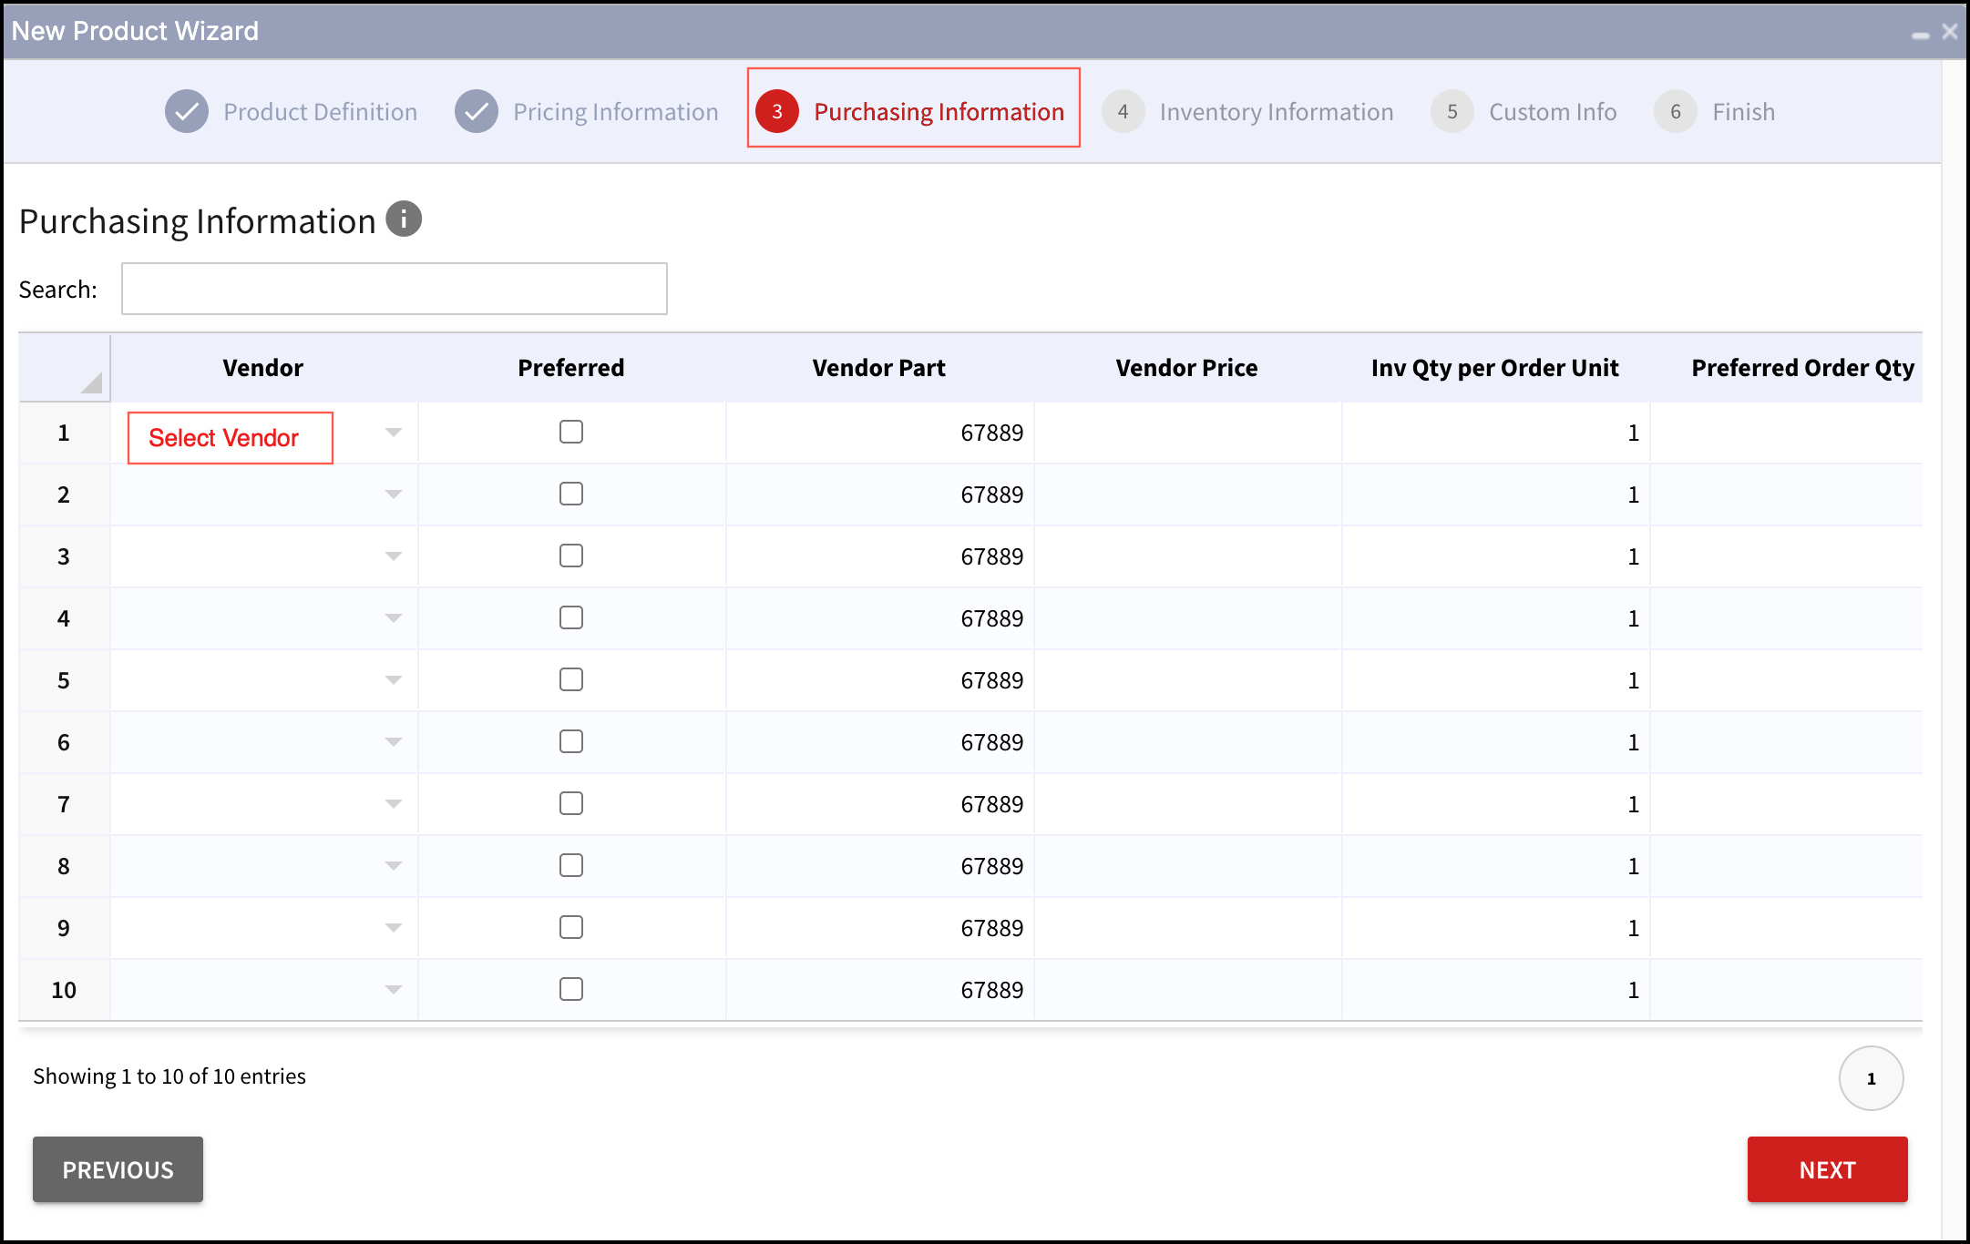
Task: Select row number 8 header
Action: 64,866
